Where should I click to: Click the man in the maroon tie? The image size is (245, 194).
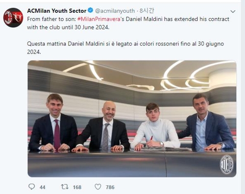pyautogui.click(x=53, y=123)
